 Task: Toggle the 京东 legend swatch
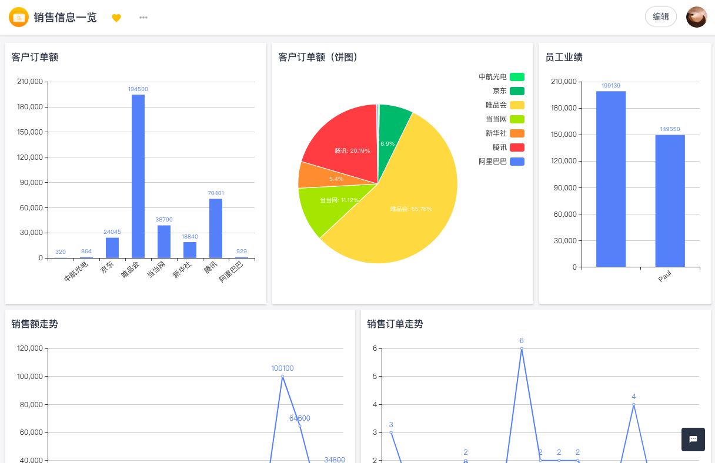coord(517,91)
